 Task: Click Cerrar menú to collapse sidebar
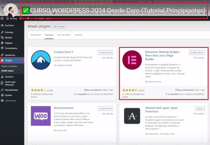10,101
